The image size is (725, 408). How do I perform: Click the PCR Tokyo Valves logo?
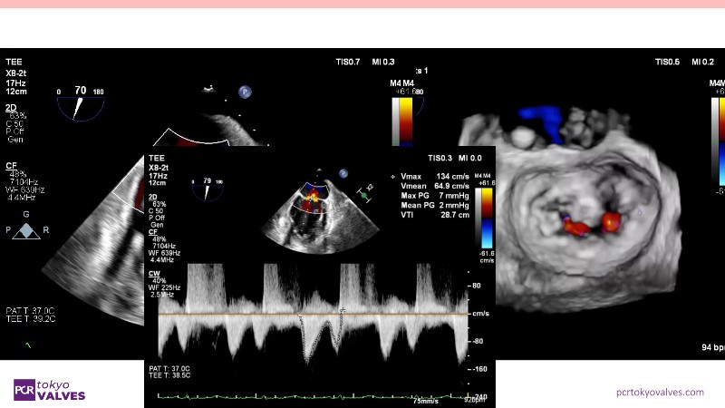pos(50,389)
